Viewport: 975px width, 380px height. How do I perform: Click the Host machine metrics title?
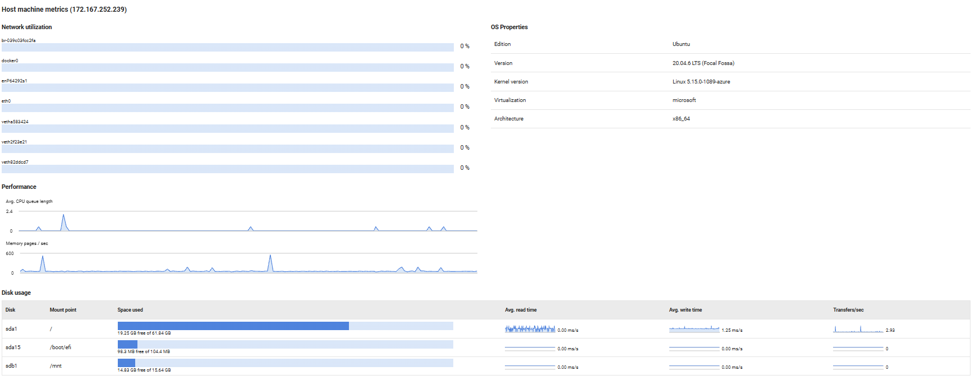click(64, 10)
